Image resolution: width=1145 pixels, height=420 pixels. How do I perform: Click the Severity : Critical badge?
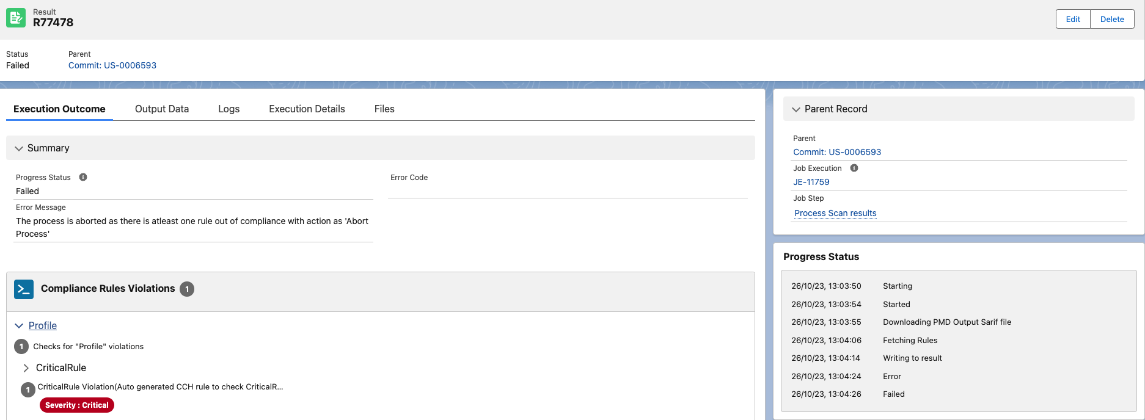coord(77,405)
